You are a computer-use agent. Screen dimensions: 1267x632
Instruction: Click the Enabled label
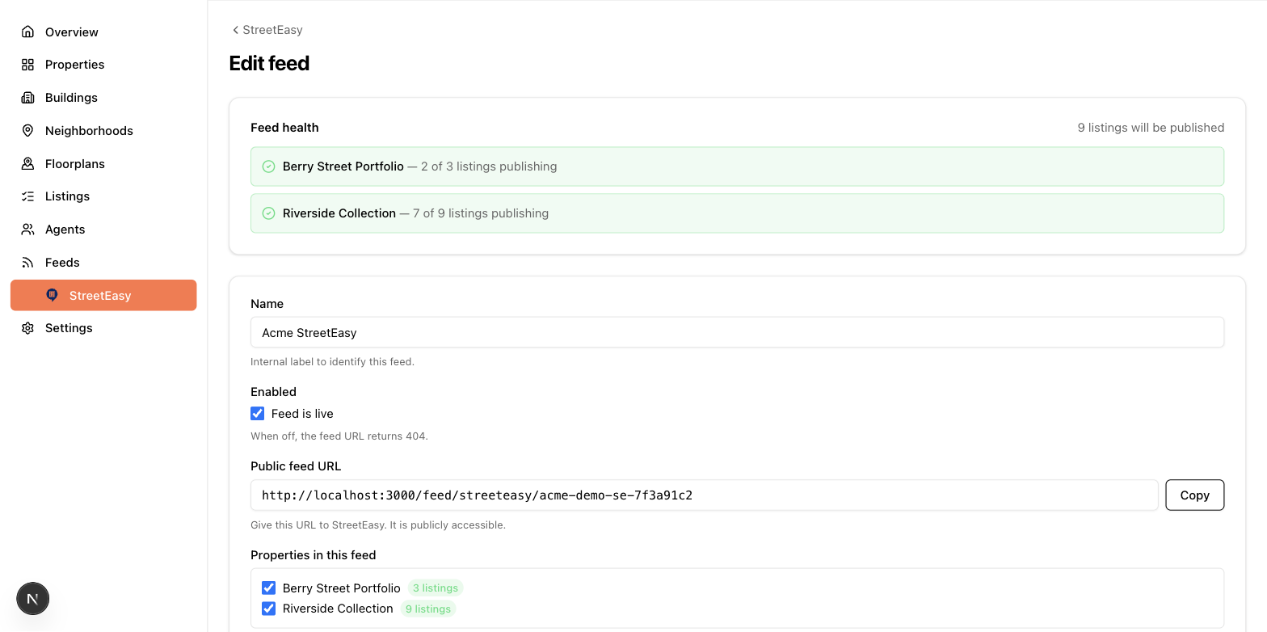pos(273,392)
